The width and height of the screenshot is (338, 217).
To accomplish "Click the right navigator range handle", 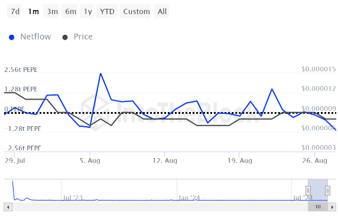I will click(327, 190).
